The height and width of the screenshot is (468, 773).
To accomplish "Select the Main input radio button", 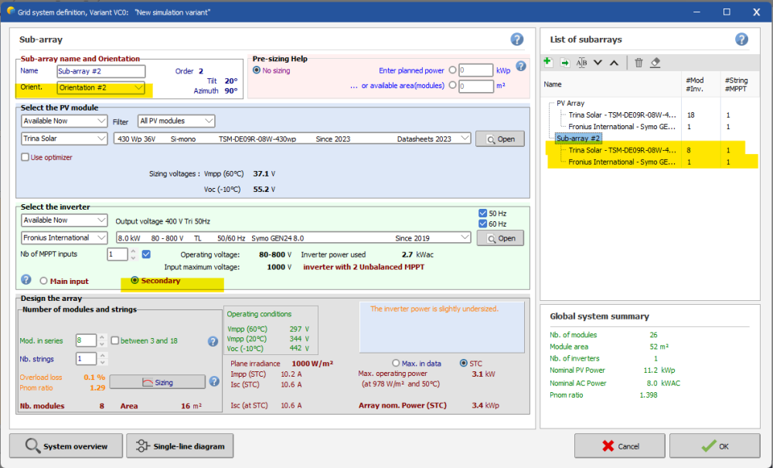I will 43,281.
